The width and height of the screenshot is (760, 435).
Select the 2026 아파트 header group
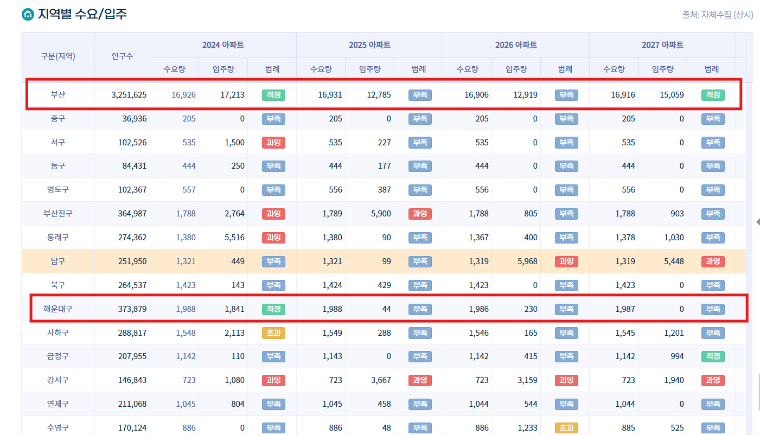point(516,45)
